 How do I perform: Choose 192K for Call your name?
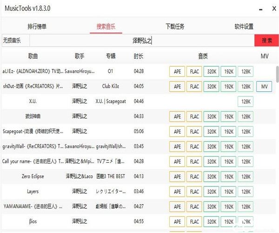point(228,162)
